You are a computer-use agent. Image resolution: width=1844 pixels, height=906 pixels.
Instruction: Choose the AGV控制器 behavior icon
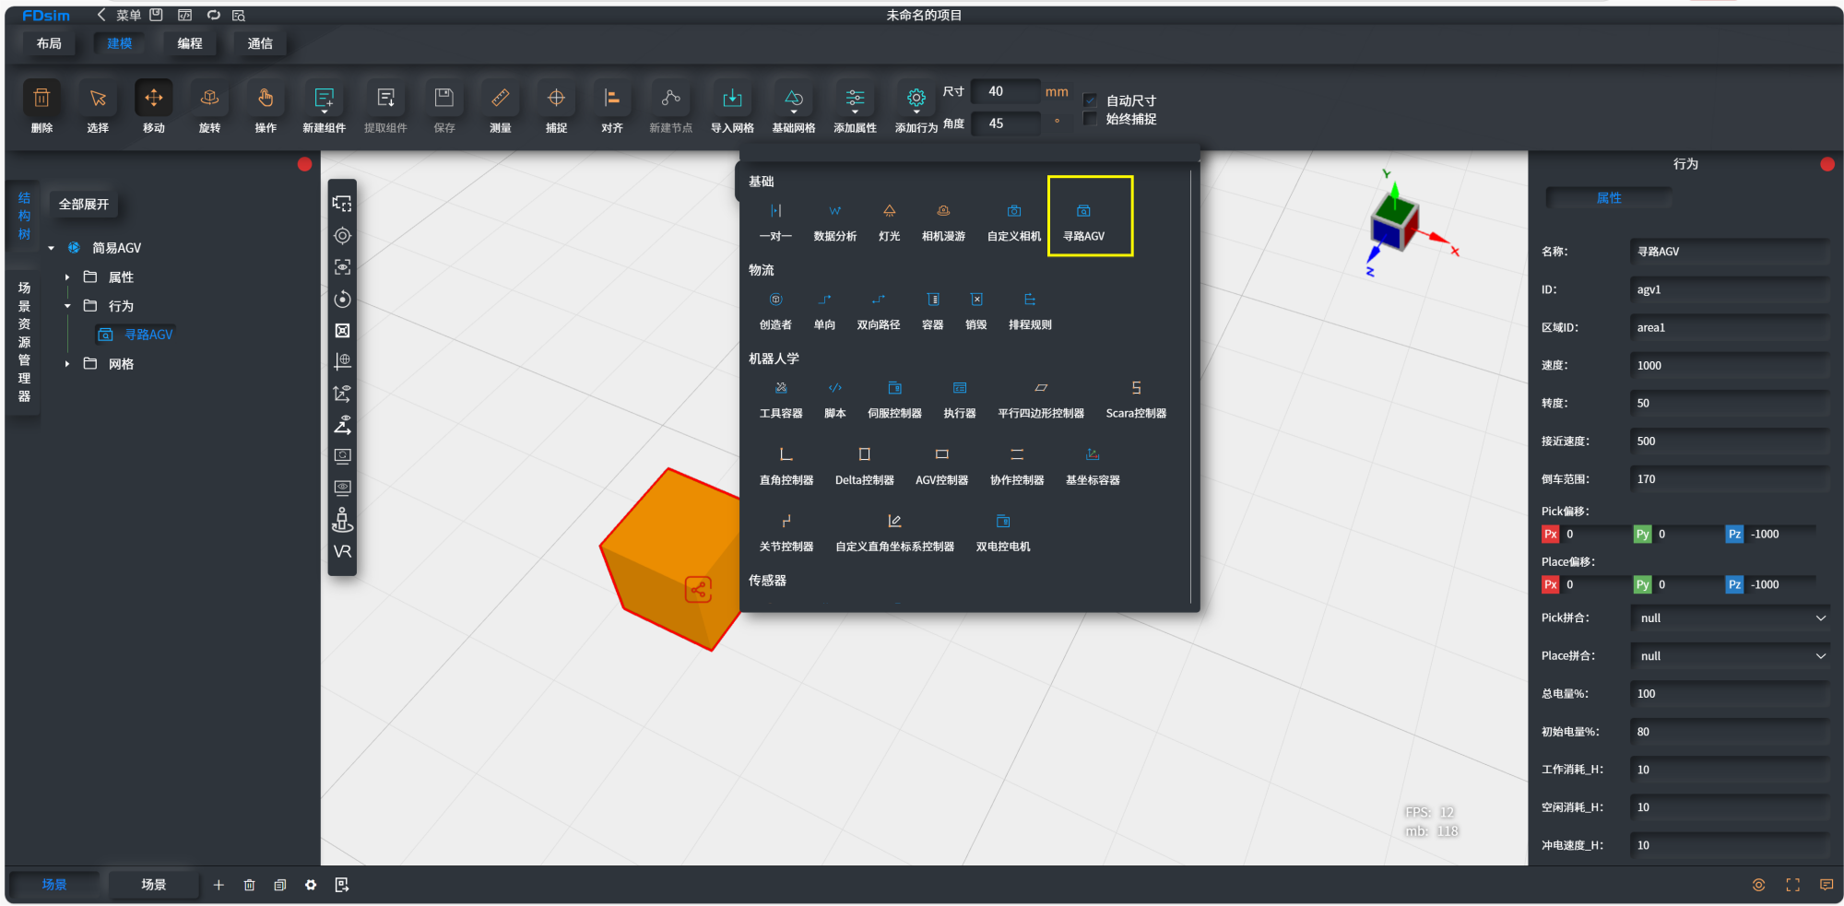point(941,454)
